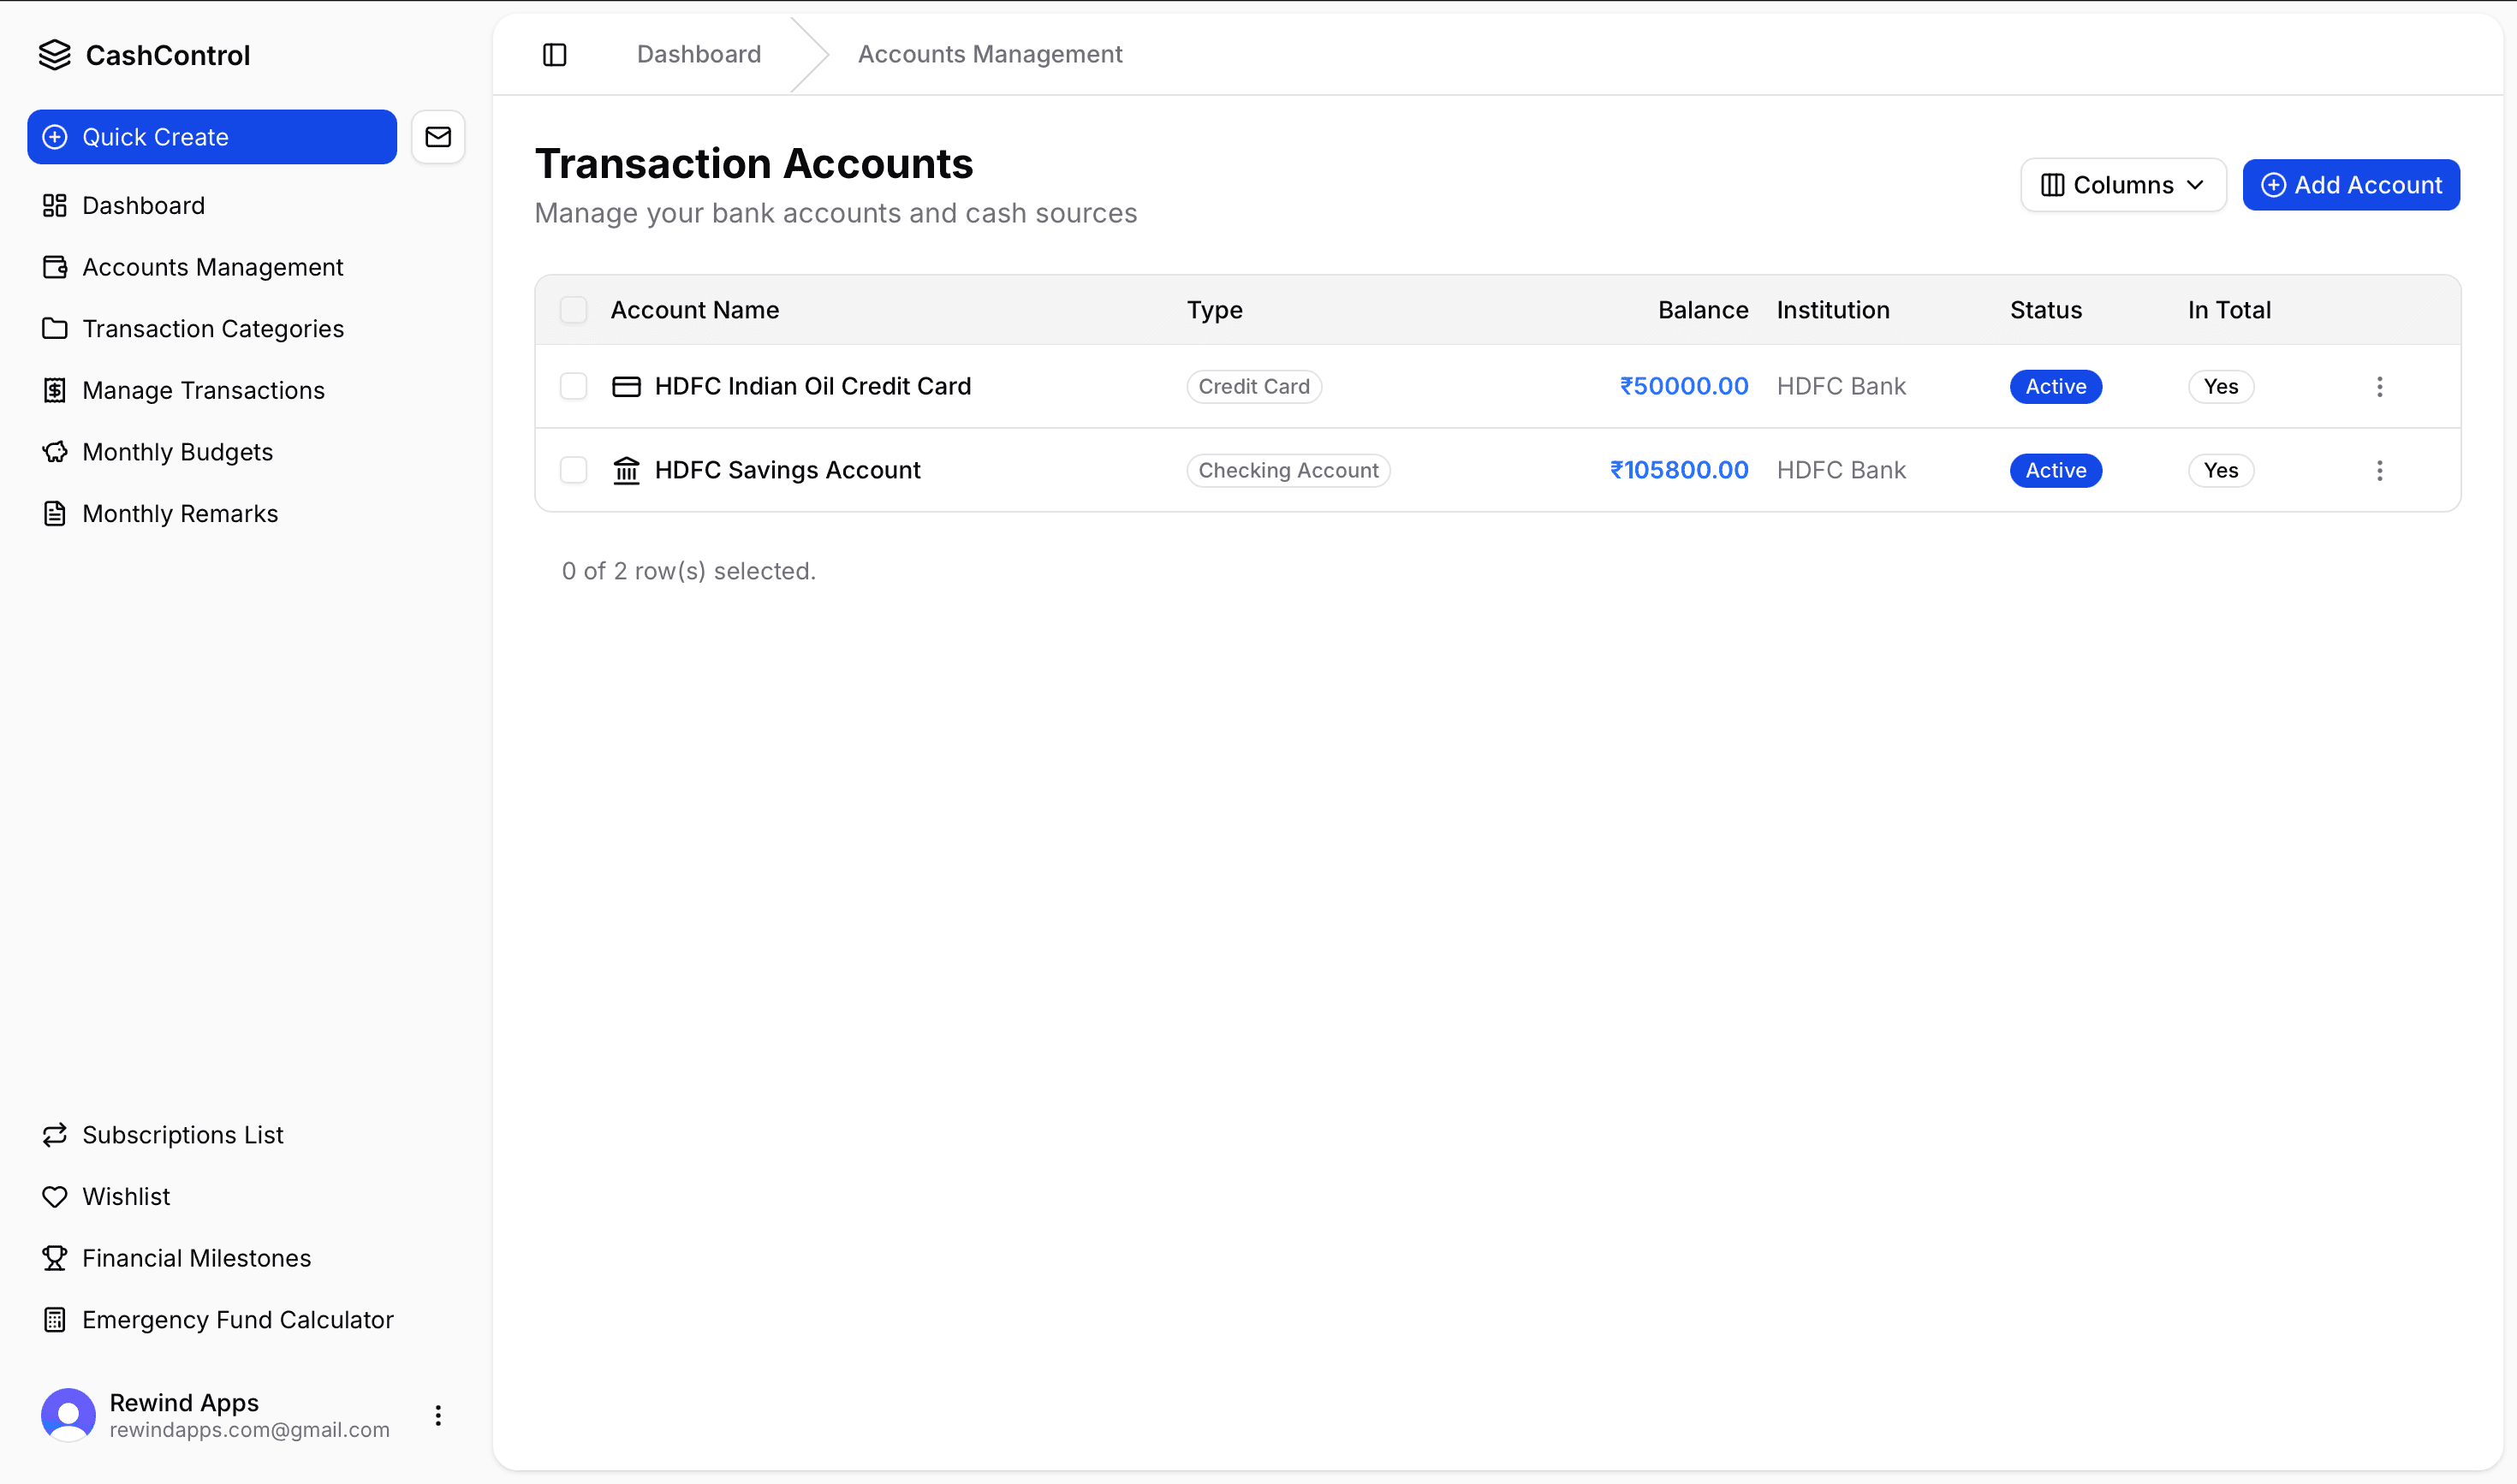Open row actions for HDFC Indian Oil Credit Card
The width and height of the screenshot is (2517, 1484).
(x=2379, y=386)
